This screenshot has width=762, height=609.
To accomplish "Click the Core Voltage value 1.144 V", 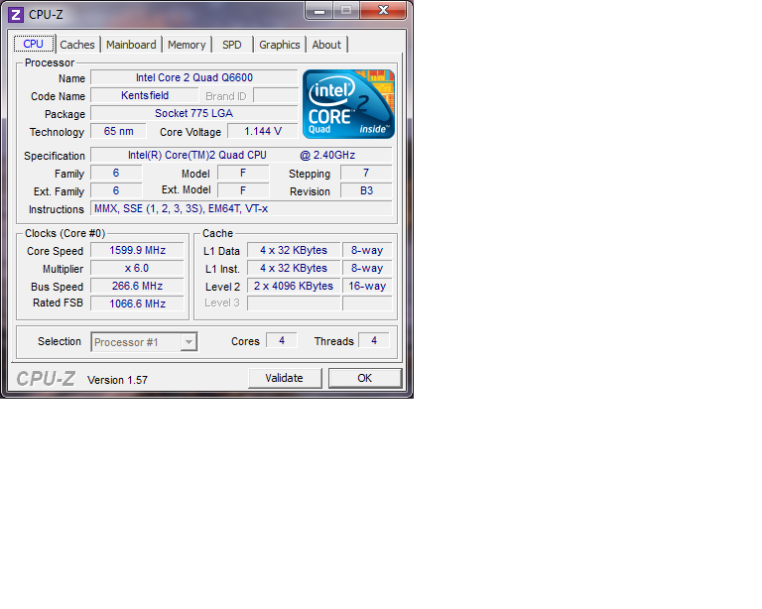I will pyautogui.click(x=263, y=132).
